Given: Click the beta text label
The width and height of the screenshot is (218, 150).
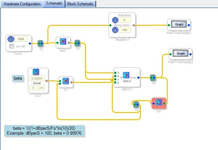Looking at the screenshot, I should pos(18,78).
